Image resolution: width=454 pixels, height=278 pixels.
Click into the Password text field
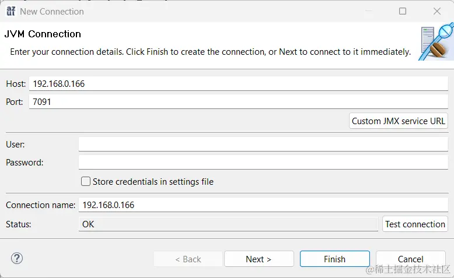click(263, 163)
